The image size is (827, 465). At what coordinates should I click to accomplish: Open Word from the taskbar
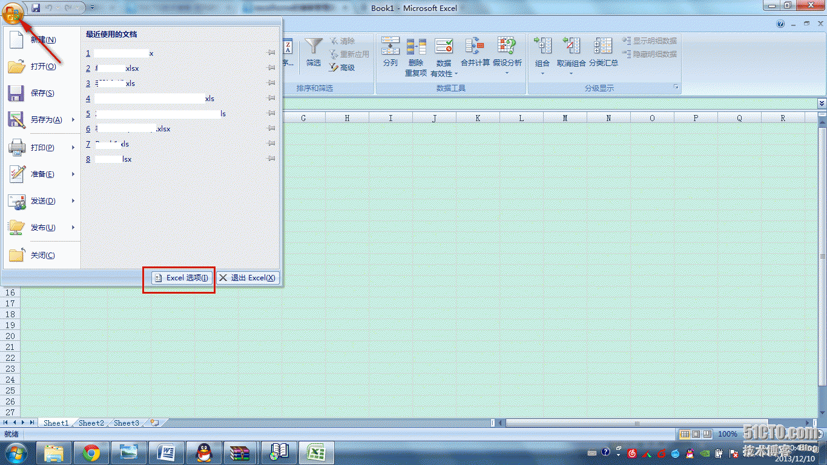(x=166, y=452)
